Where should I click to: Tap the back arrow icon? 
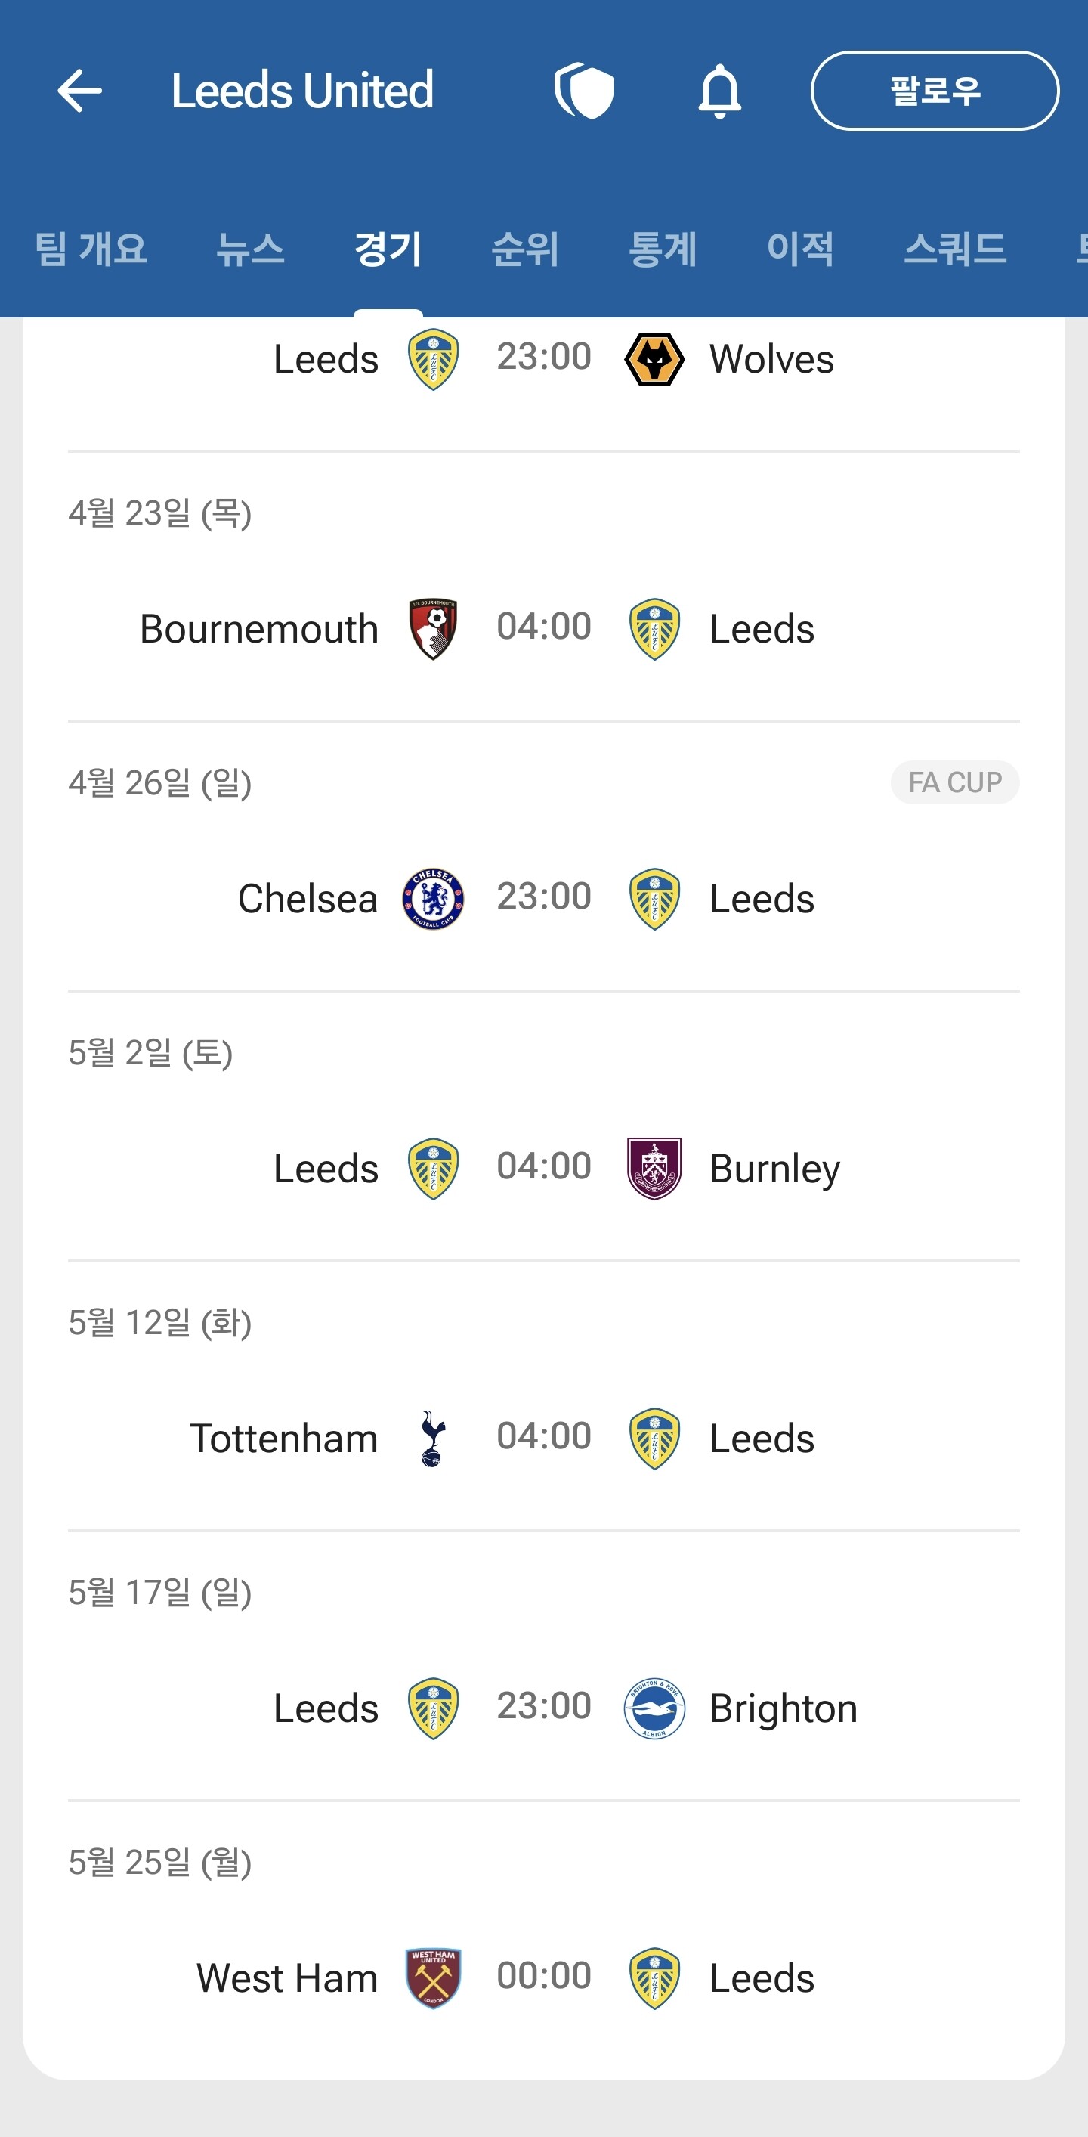[79, 91]
